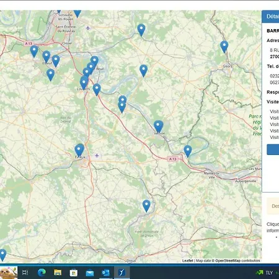Click the NVIDIA icon in the system tray

[x=260, y=273]
